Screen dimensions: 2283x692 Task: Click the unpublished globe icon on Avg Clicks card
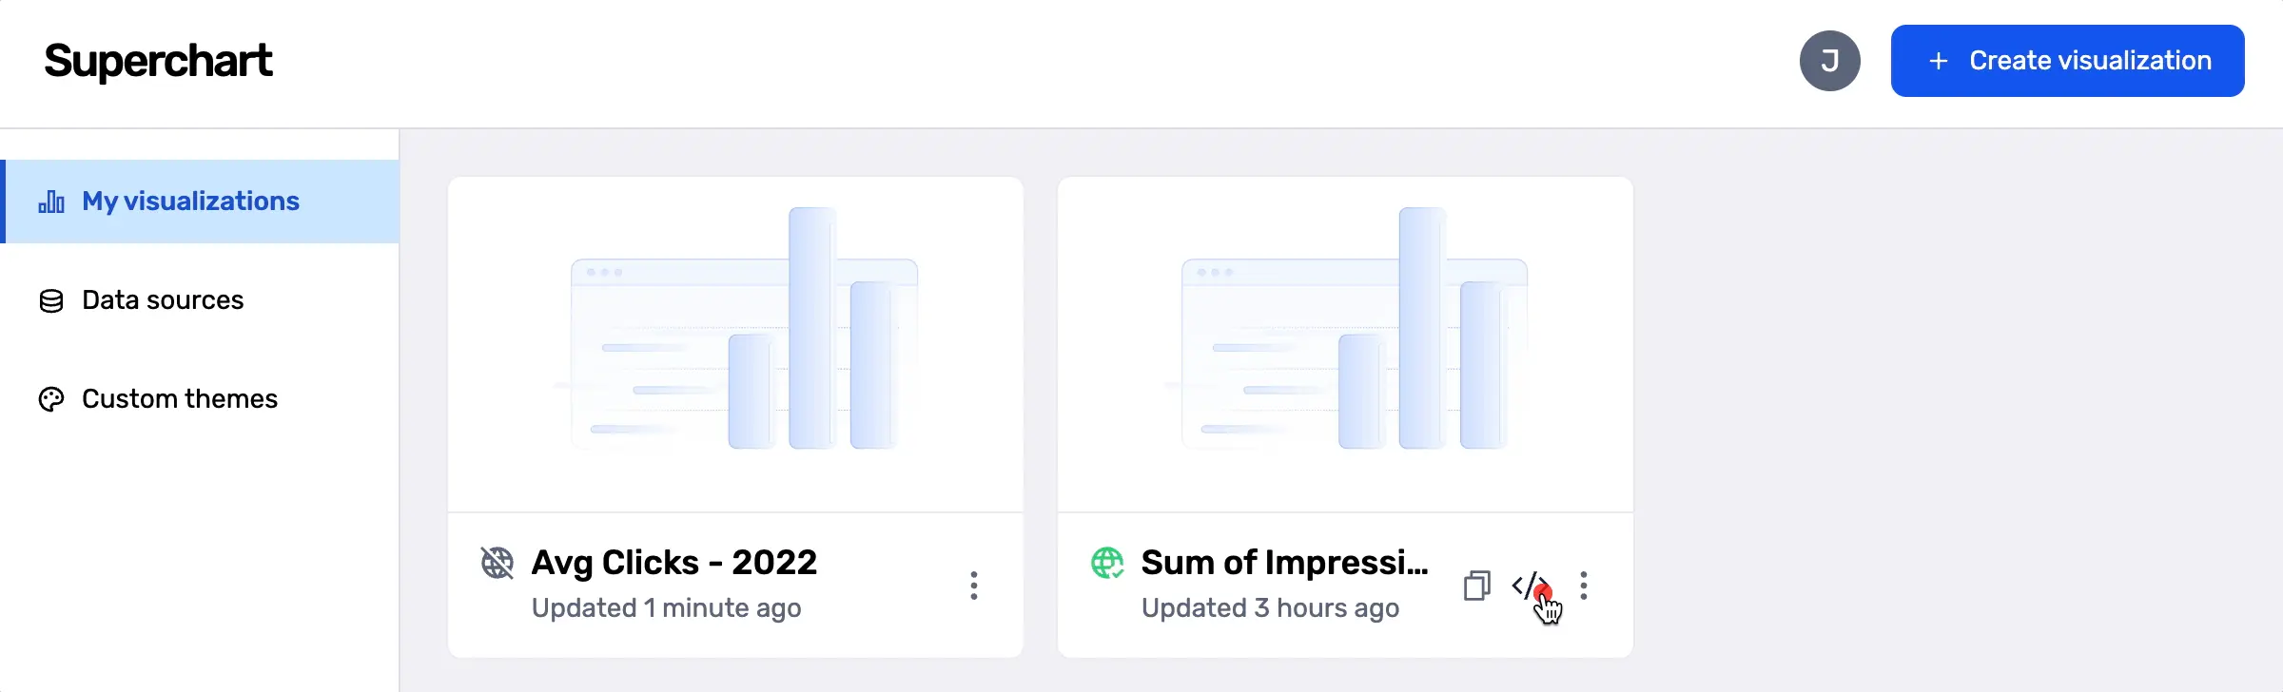497,563
